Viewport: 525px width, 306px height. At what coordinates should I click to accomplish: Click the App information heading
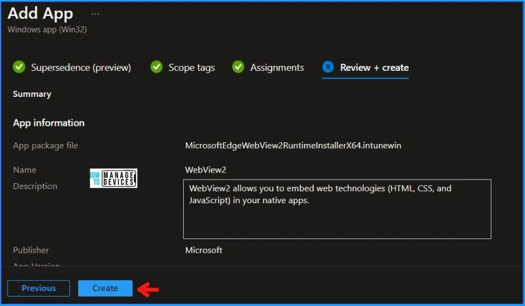click(x=49, y=123)
